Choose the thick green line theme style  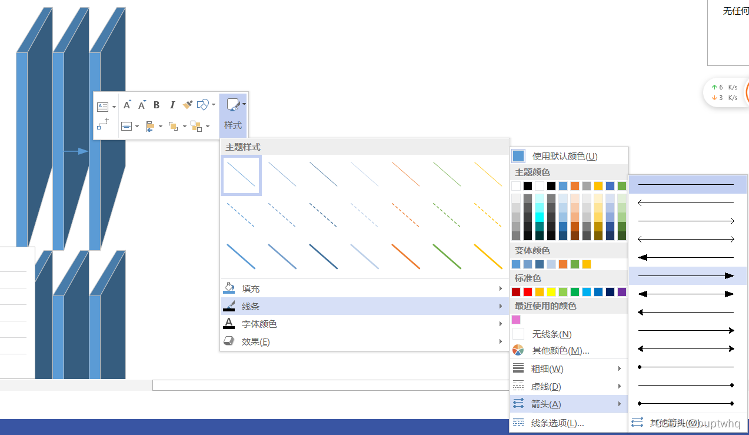447,256
